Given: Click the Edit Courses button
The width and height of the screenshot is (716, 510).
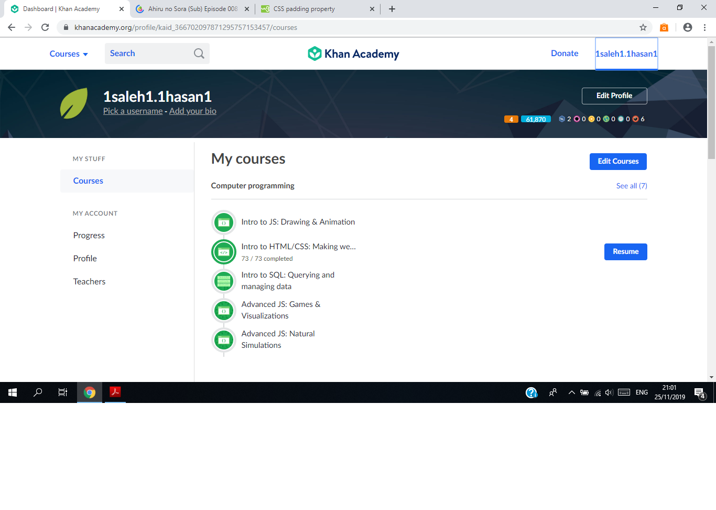Looking at the screenshot, I should coord(618,162).
